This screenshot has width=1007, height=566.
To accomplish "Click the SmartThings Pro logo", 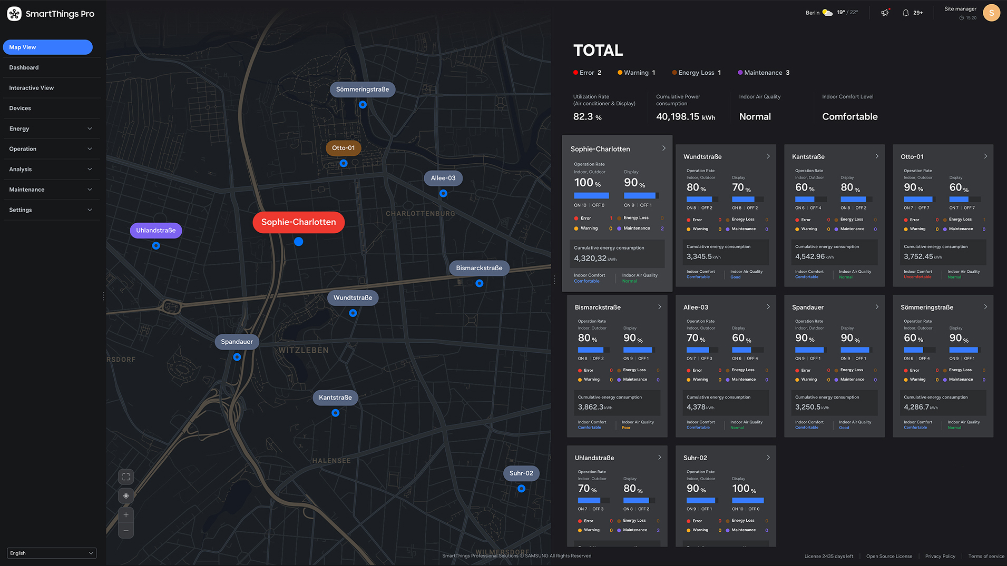I will (51, 14).
